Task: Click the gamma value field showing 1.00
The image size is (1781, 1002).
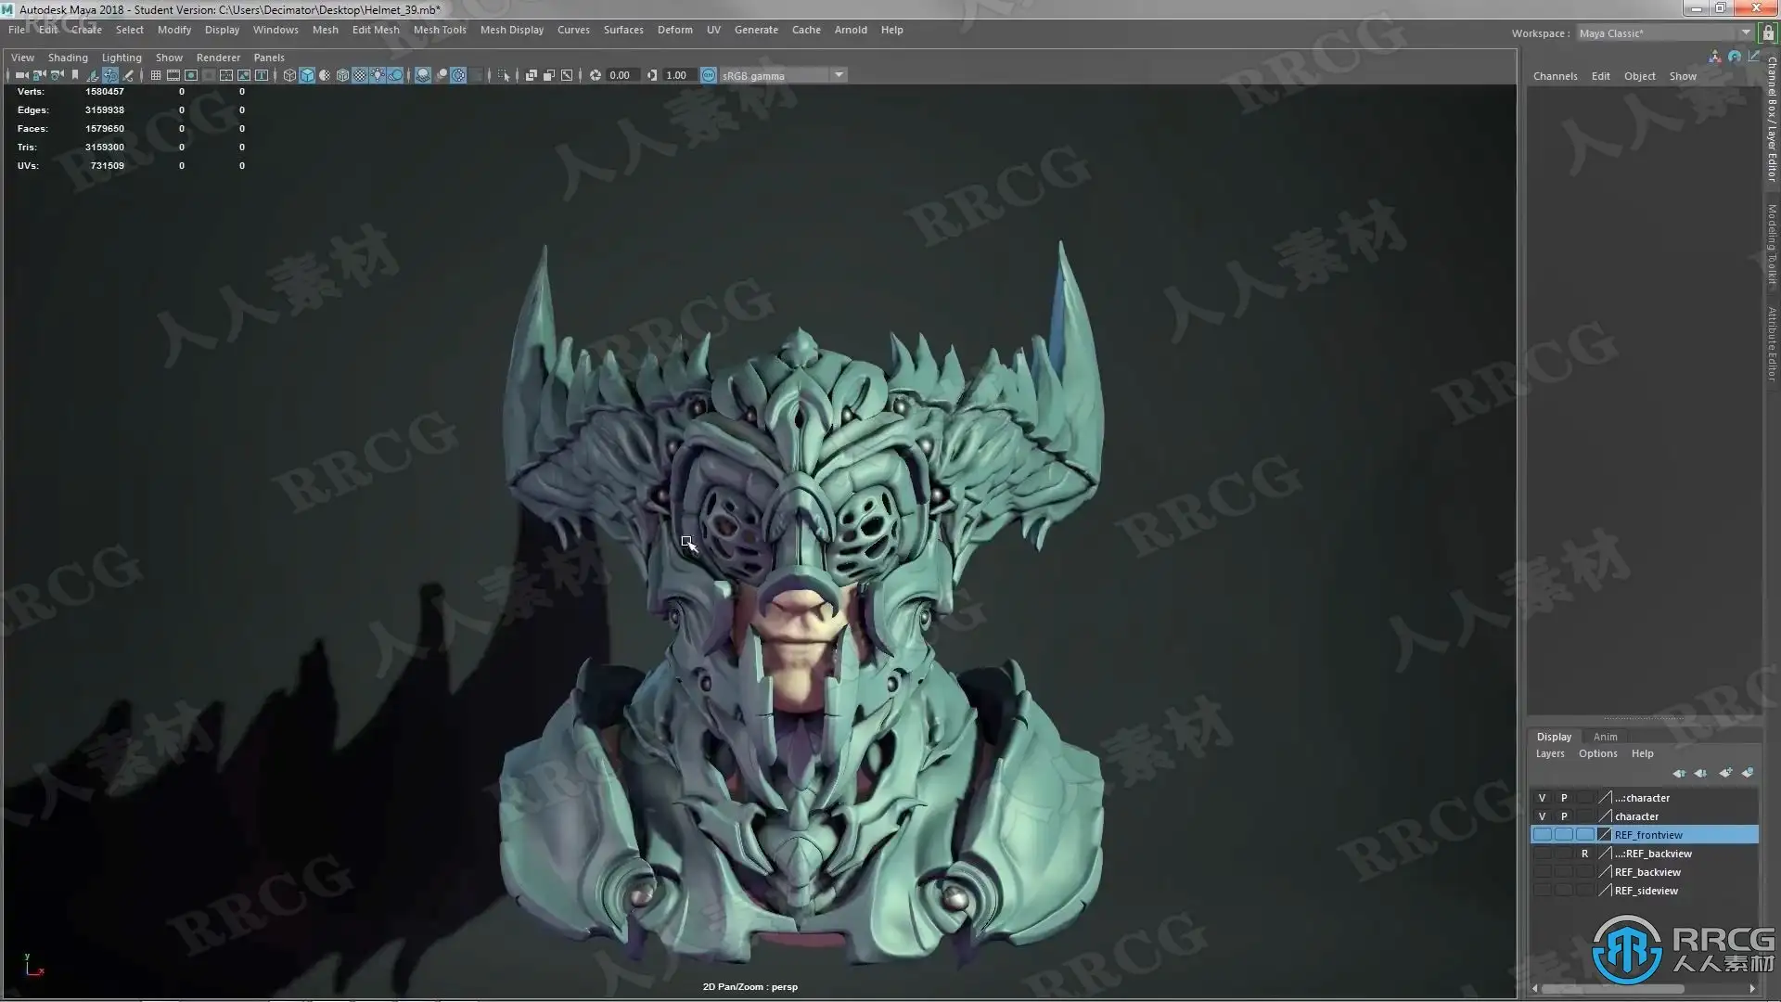Action: point(676,75)
